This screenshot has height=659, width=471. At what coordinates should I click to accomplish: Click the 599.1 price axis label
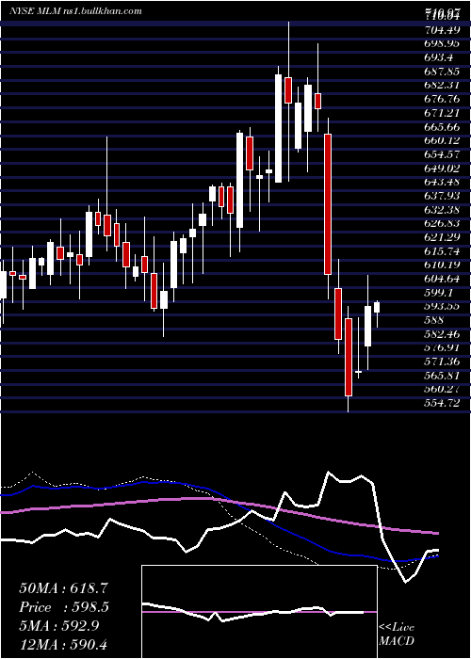pos(440,293)
